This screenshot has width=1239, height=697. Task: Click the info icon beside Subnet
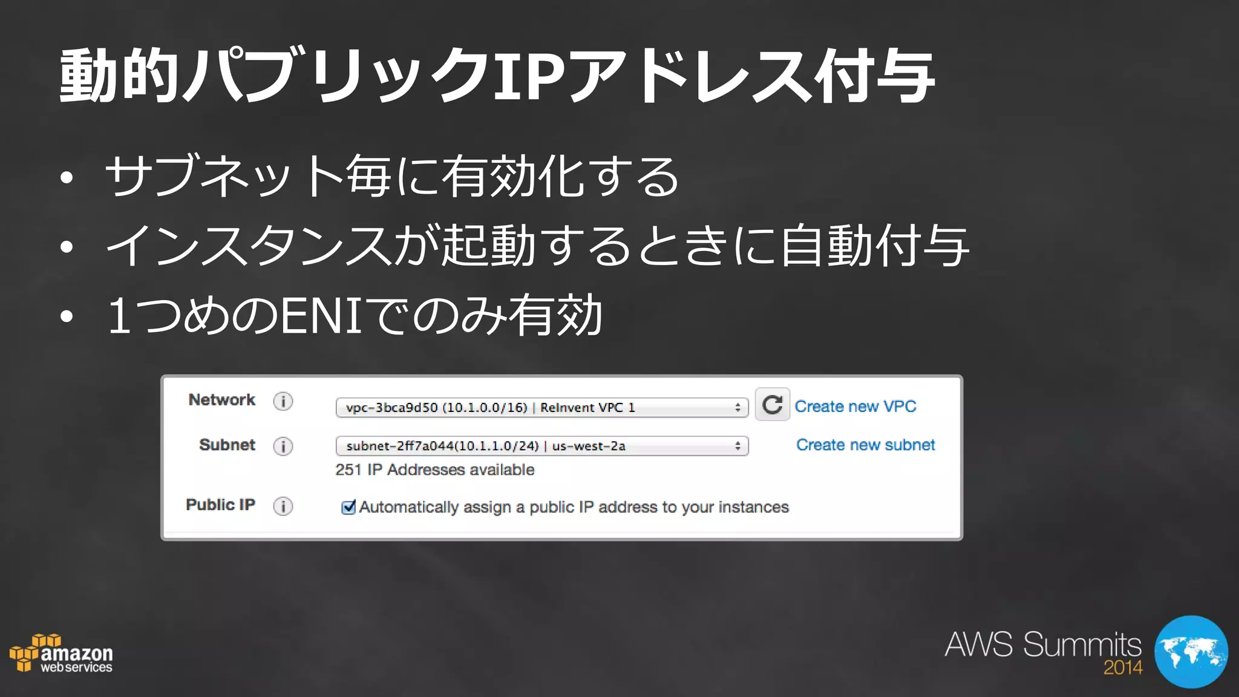[x=283, y=447]
